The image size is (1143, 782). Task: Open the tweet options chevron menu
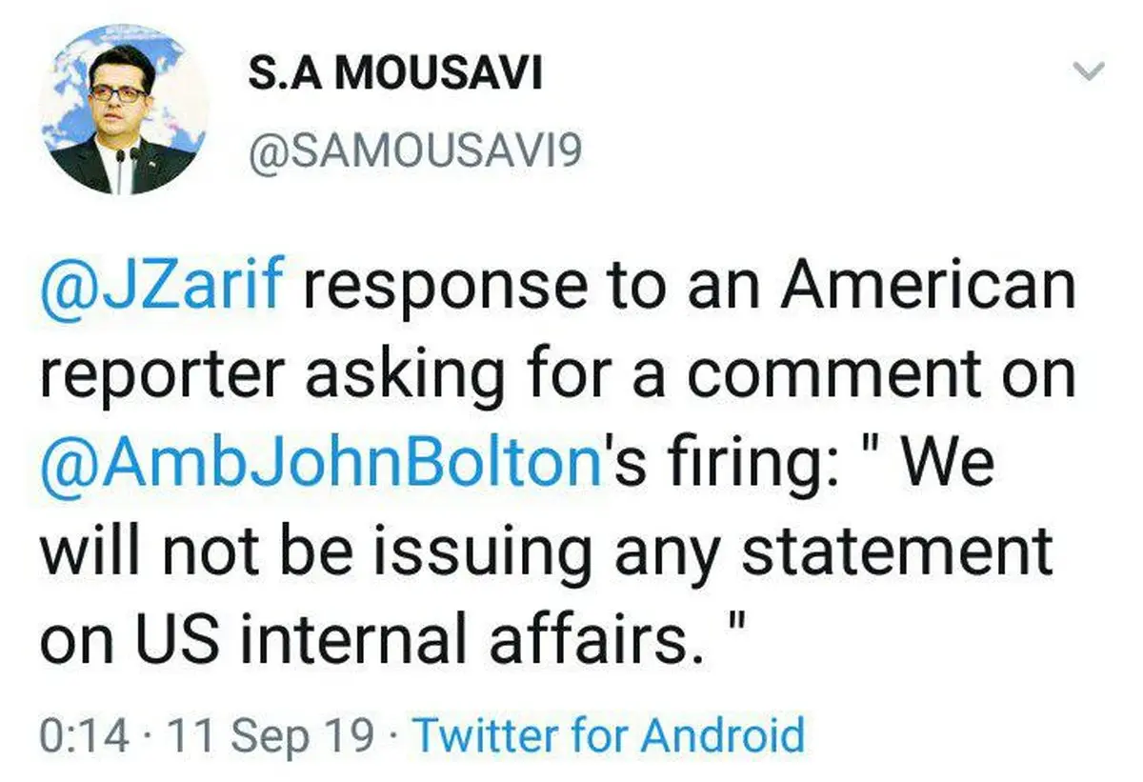1087,70
